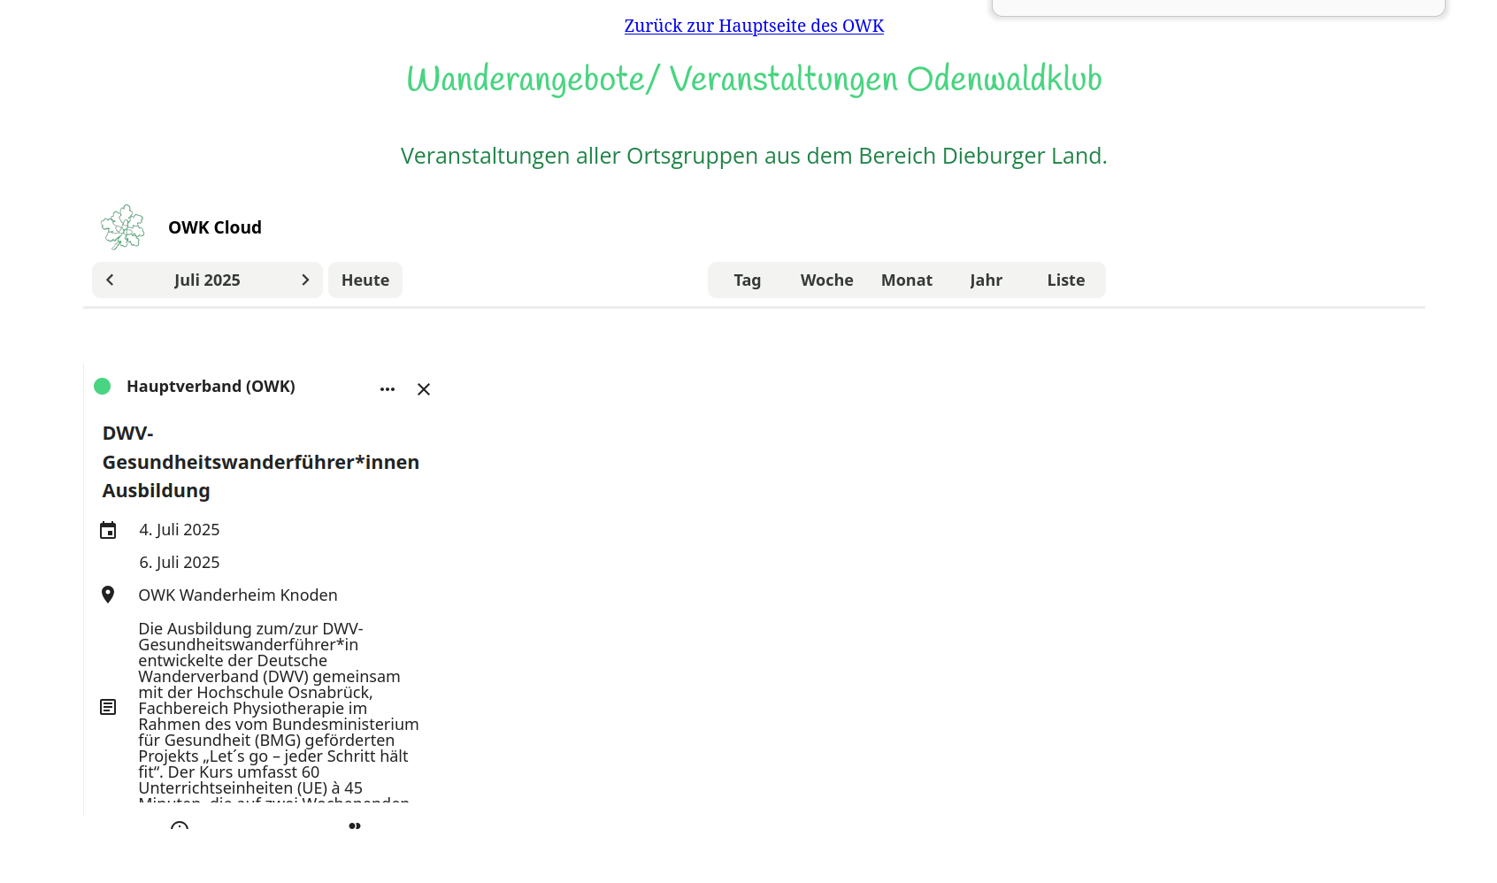Click the OWK Cloud oak leaf logo
1497x883 pixels.
[123, 227]
